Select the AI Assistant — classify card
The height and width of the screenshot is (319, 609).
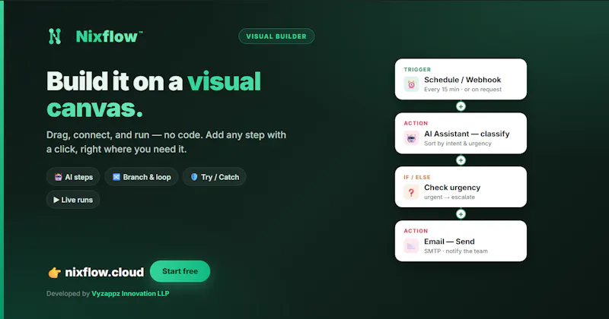click(x=461, y=134)
